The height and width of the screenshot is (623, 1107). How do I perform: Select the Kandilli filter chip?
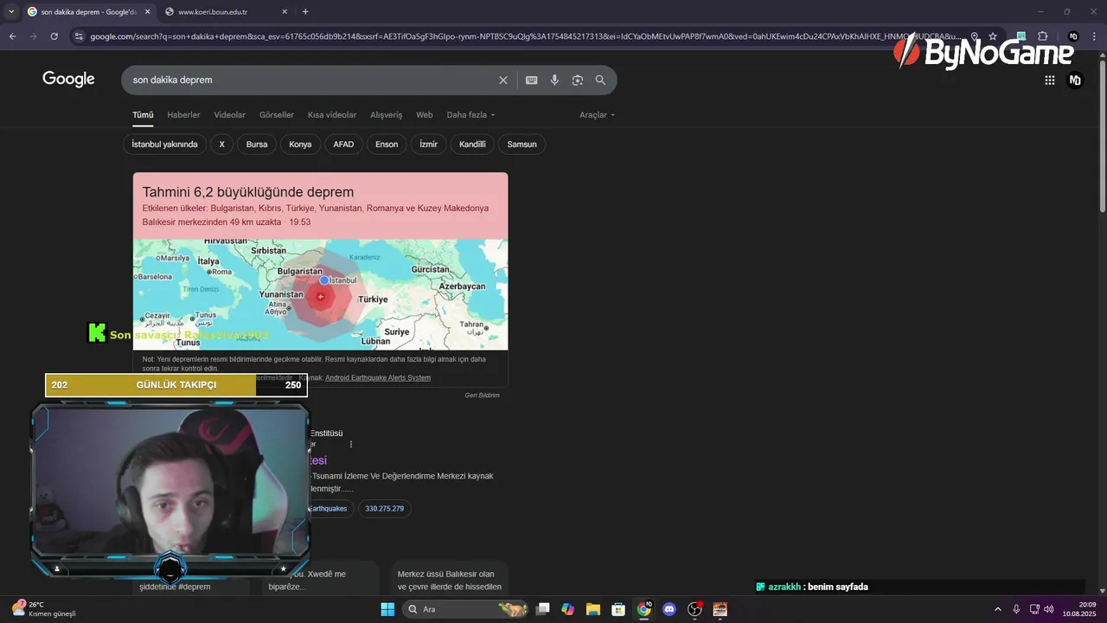pos(472,145)
